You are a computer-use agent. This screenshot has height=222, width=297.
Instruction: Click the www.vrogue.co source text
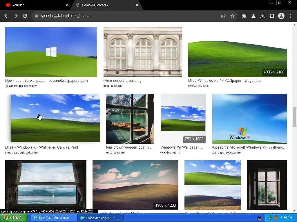coord(198,86)
